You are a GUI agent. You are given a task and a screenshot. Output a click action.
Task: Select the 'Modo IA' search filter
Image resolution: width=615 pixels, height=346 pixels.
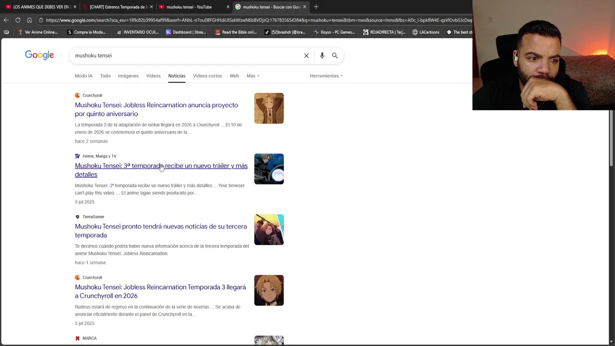(x=84, y=76)
